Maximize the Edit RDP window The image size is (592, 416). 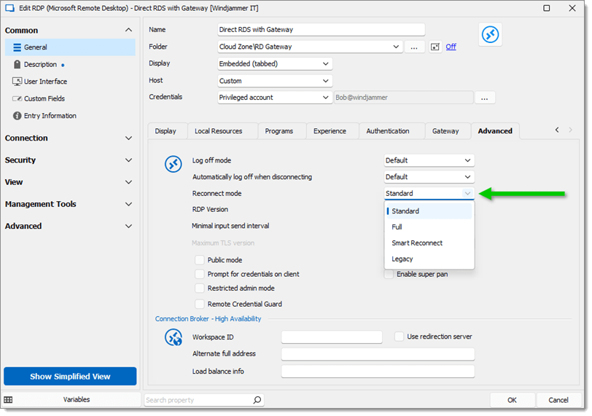pyautogui.click(x=546, y=8)
